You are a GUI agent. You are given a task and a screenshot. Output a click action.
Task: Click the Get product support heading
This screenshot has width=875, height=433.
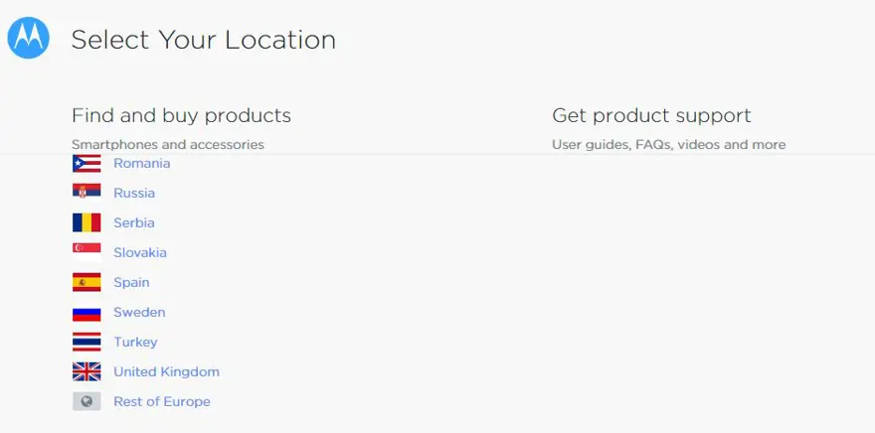[651, 115]
